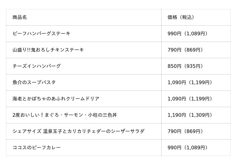Select ココスのビーフカレー product name

[37, 148]
